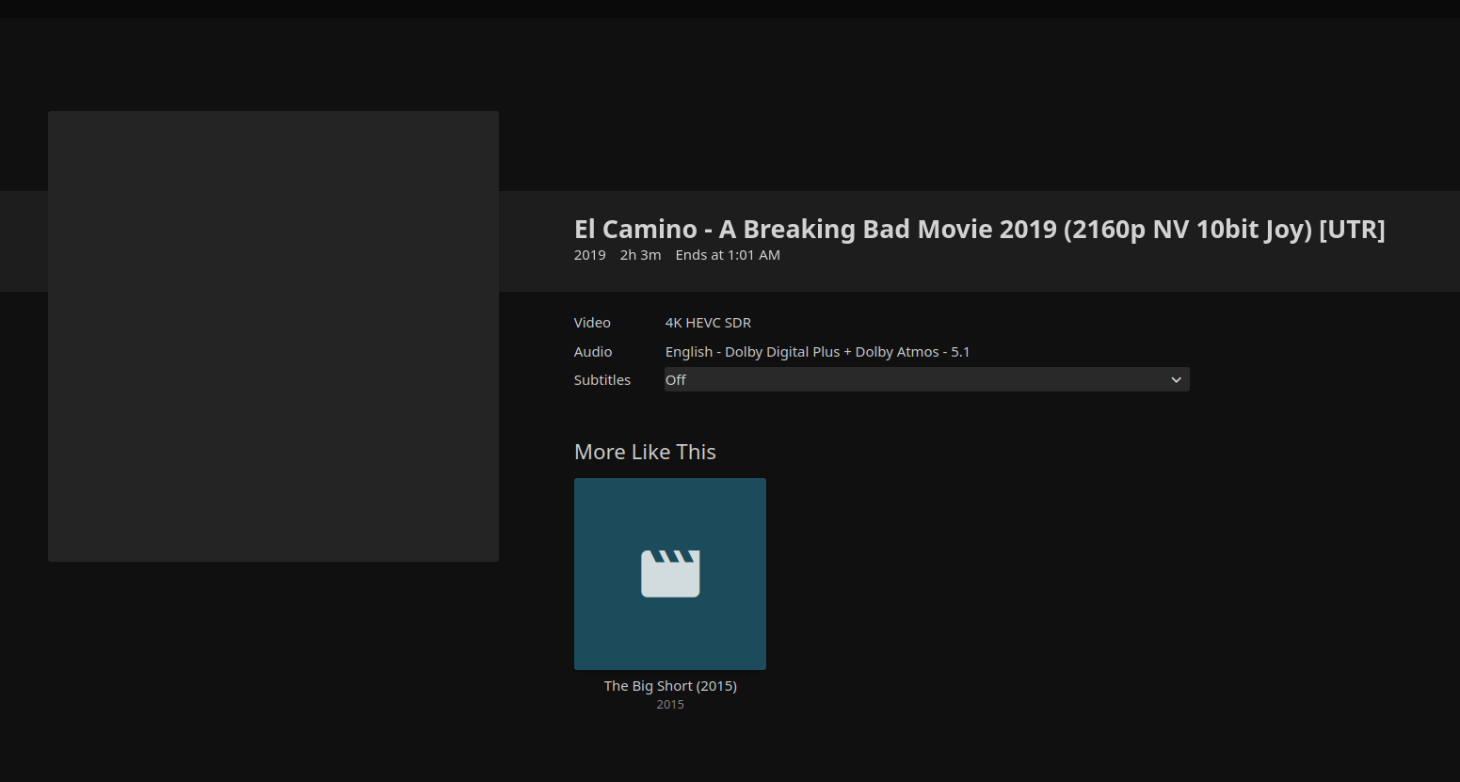Click the El Camino movie poster placeholder
The height and width of the screenshot is (782, 1460).
(273, 336)
